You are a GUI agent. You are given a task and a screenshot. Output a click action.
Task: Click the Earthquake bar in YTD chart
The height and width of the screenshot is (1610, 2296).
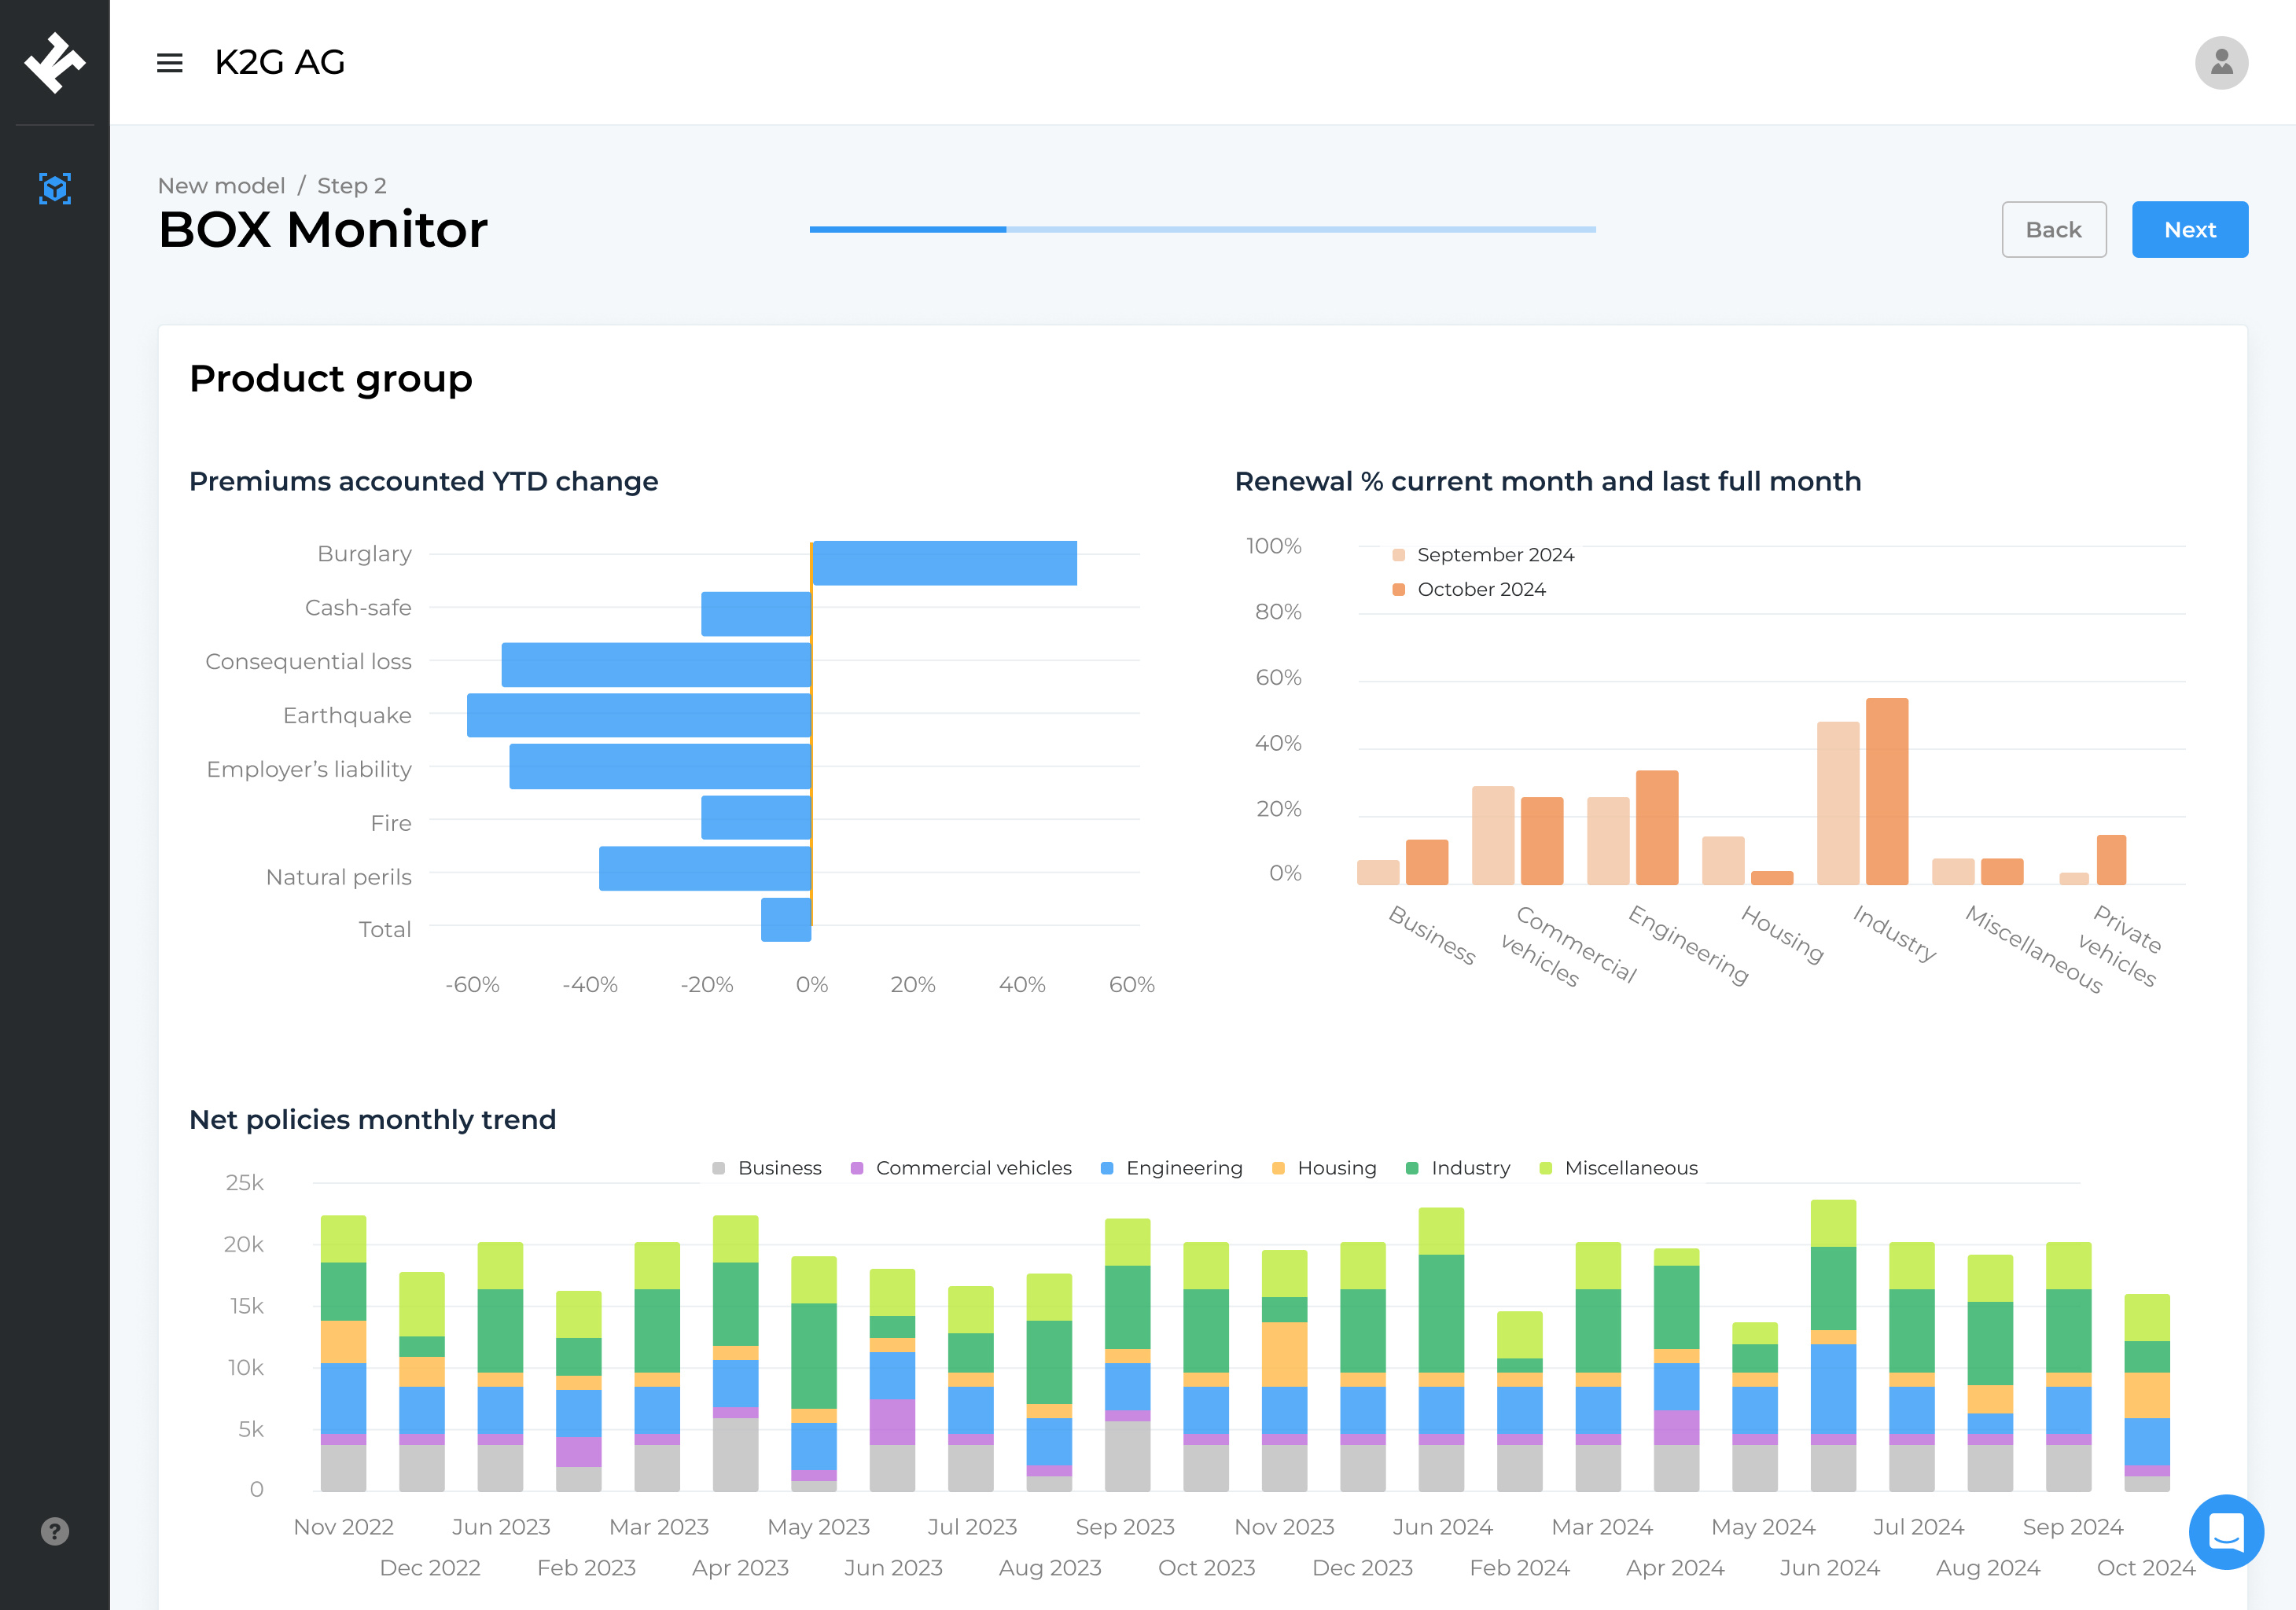click(639, 715)
